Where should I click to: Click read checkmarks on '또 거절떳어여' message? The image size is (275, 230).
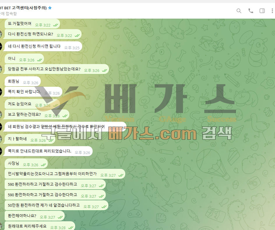point(55,25)
